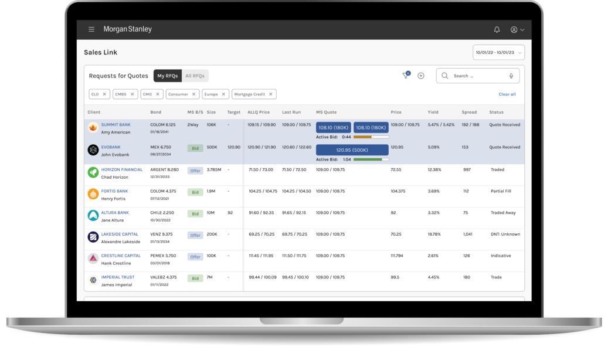Open the filter icon with badge
The height and width of the screenshot is (354, 604).
[405, 76]
